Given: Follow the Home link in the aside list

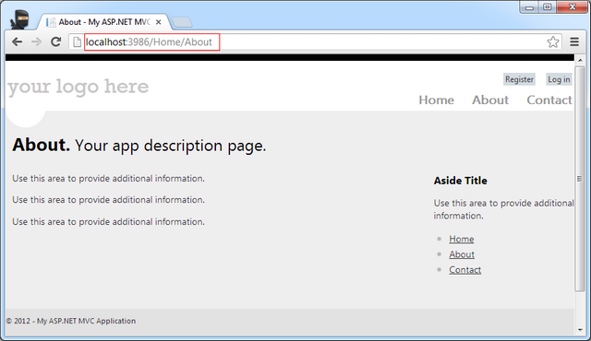Looking at the screenshot, I should (x=462, y=239).
